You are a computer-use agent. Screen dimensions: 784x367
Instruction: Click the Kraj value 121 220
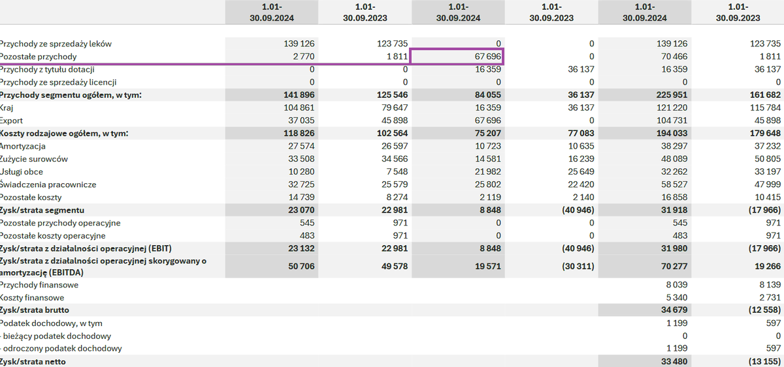[x=672, y=108]
